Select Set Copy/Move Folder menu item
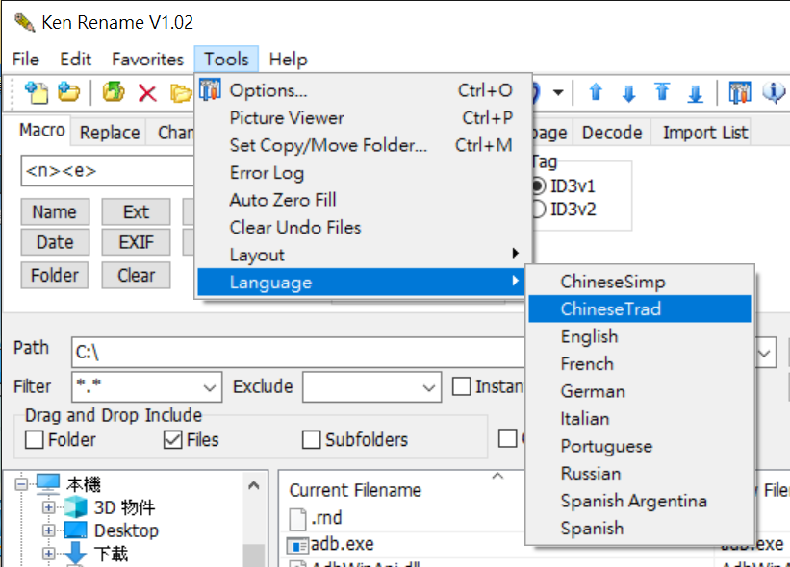Image resolution: width=790 pixels, height=567 pixels. (x=363, y=145)
